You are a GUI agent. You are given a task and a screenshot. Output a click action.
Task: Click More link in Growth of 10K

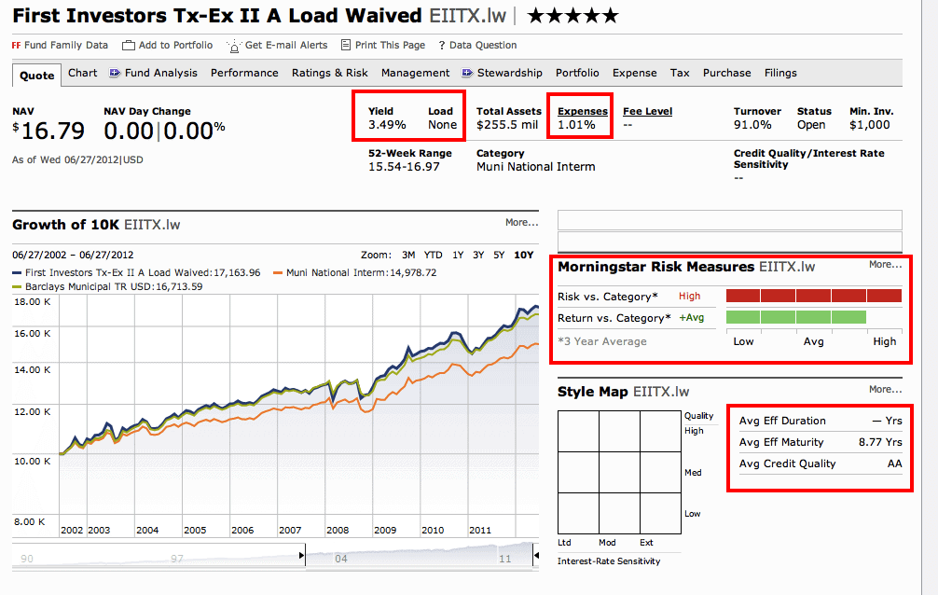pos(521,223)
